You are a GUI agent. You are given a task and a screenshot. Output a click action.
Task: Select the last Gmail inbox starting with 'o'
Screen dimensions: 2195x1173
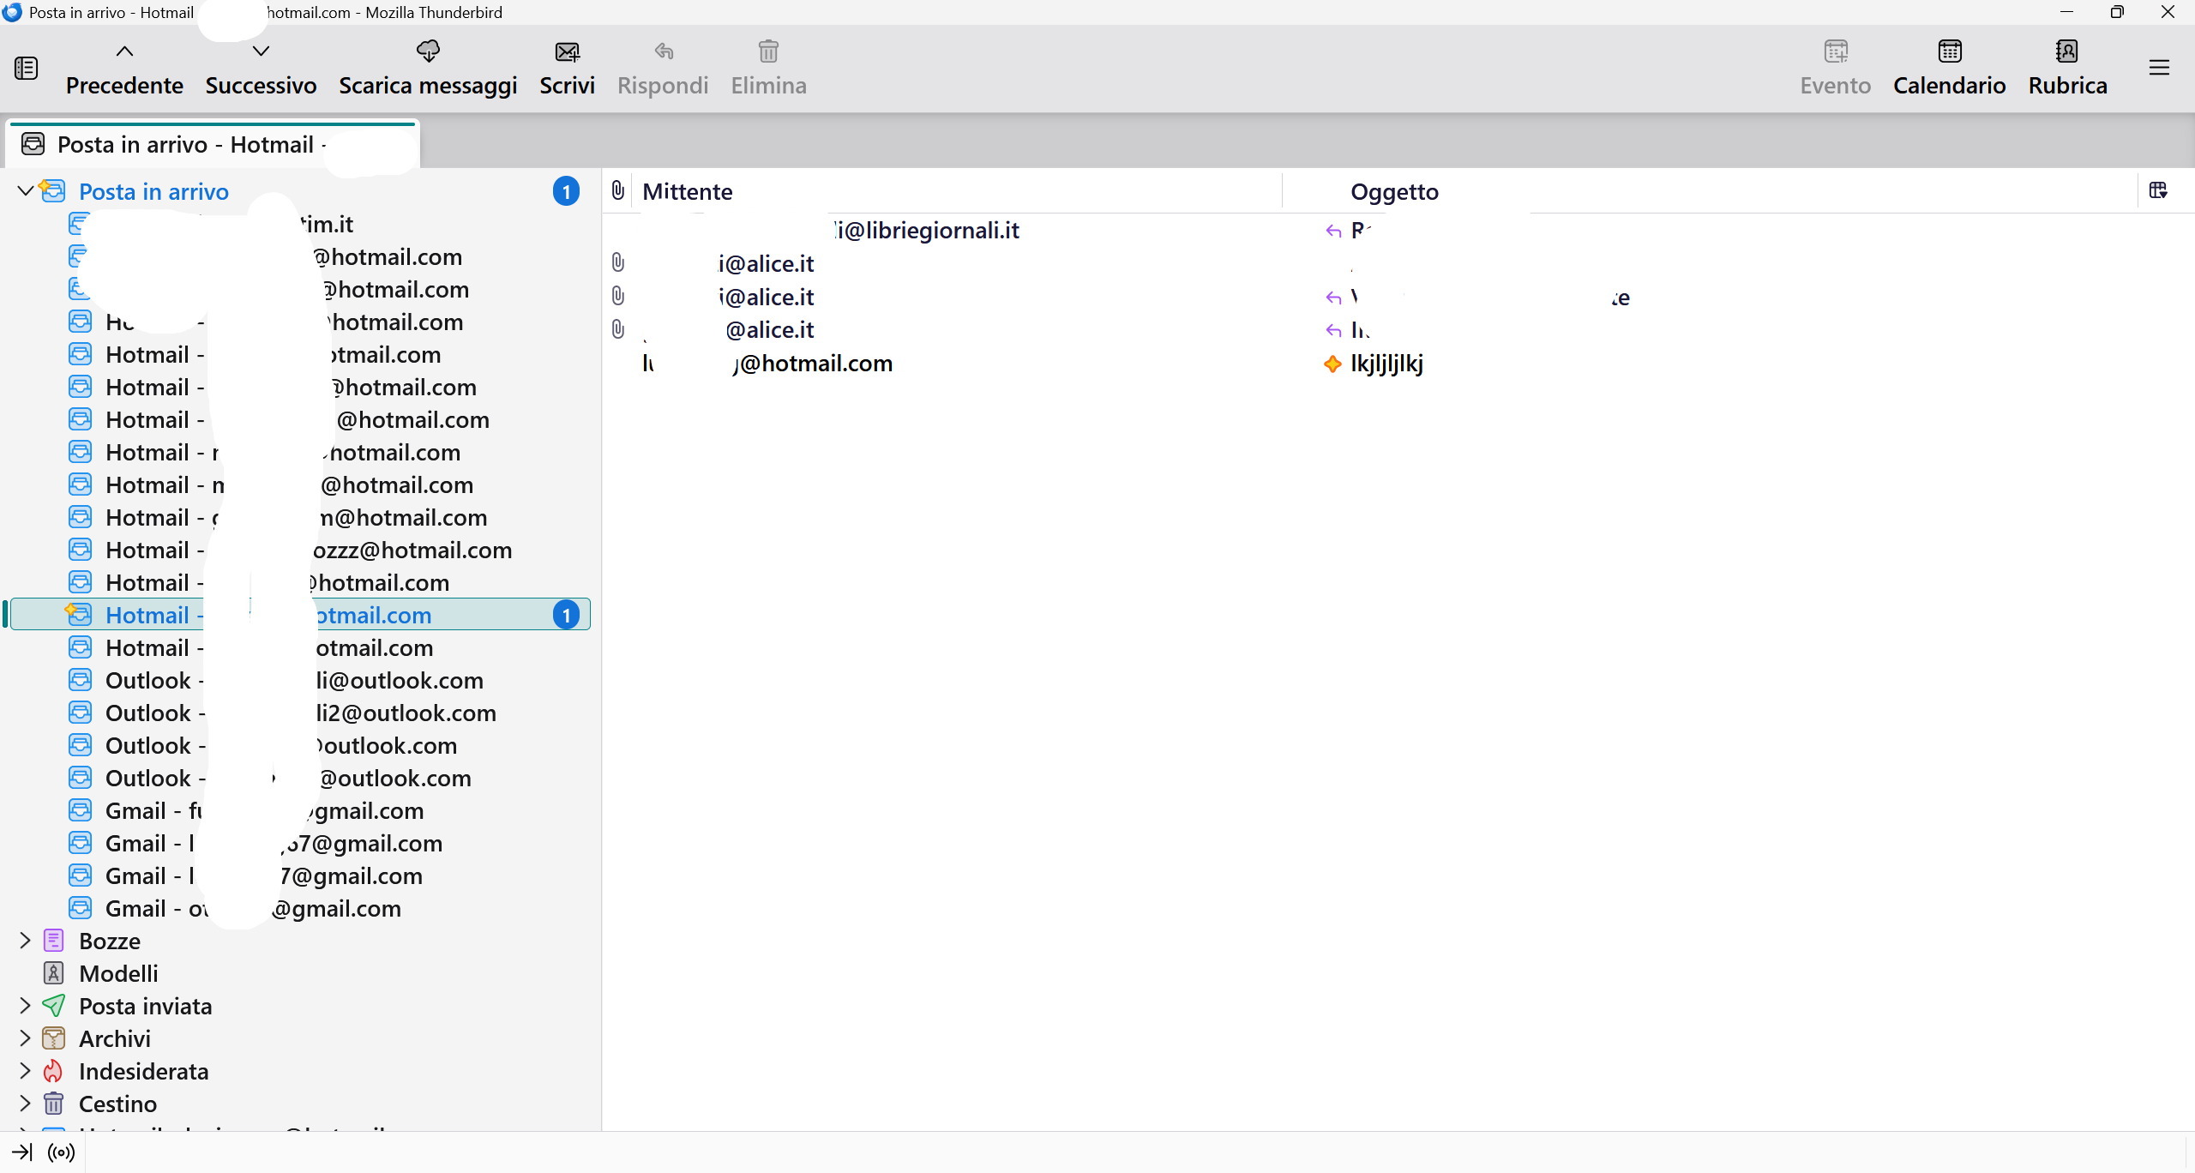pos(300,909)
